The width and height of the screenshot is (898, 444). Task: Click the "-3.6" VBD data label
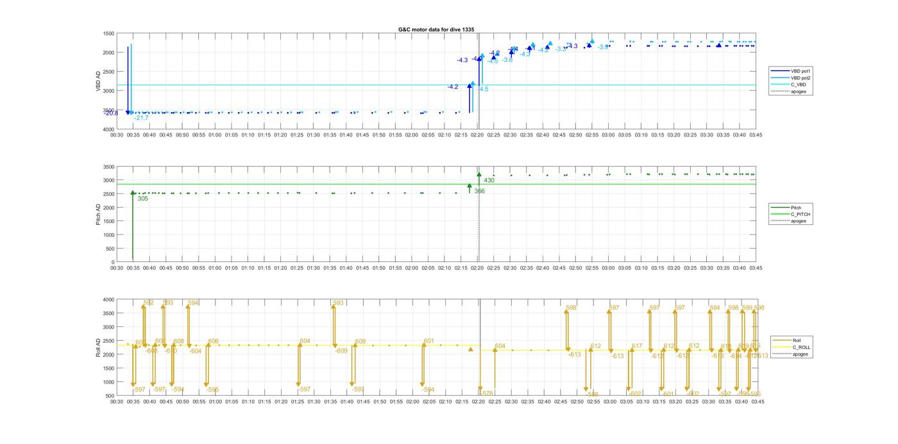click(x=507, y=60)
